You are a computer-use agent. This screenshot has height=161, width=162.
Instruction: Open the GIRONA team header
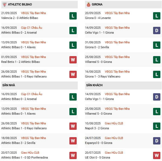[123, 5]
